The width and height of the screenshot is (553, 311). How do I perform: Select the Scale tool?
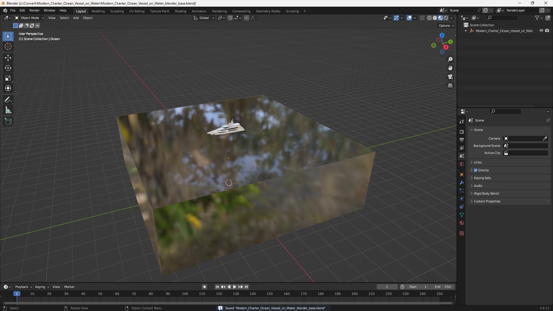pos(8,78)
